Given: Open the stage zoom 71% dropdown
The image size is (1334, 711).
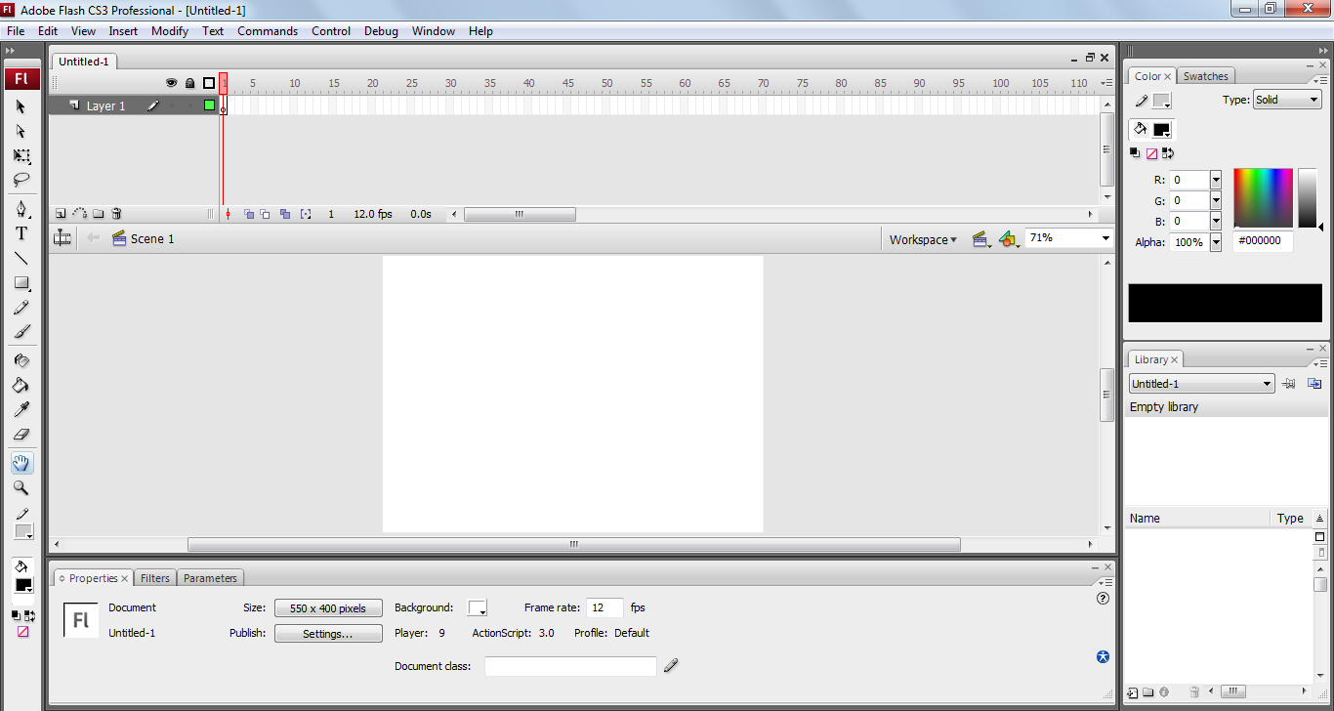Looking at the screenshot, I should pos(1105,238).
